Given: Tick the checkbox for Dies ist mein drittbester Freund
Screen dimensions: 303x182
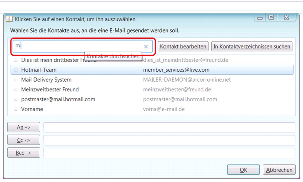Looking at the screenshot, I should coord(16,60).
